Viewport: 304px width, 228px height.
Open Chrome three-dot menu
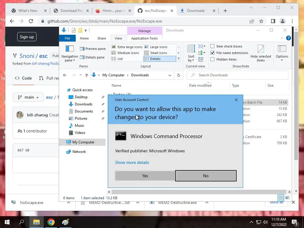click(292, 21)
